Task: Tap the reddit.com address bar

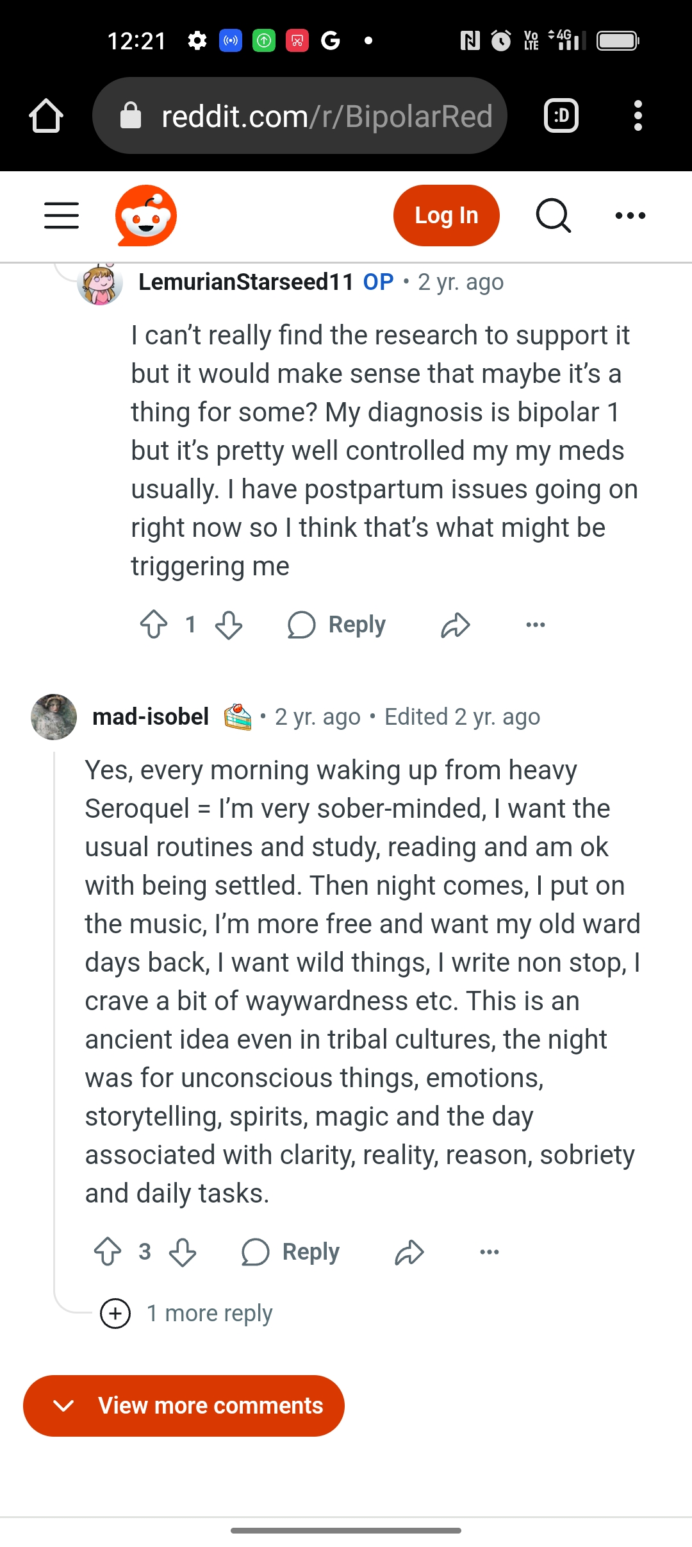Action: [x=300, y=116]
